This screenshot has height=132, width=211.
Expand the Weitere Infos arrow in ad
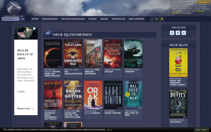coord(33,108)
